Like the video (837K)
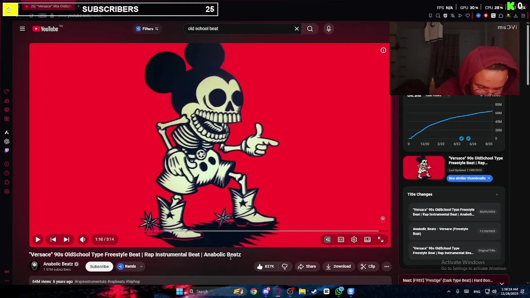 (265, 267)
